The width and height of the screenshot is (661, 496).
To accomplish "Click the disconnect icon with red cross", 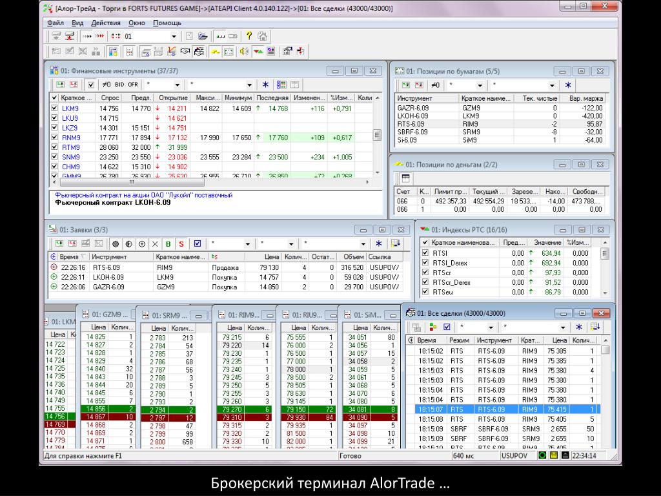I will pos(70,36).
